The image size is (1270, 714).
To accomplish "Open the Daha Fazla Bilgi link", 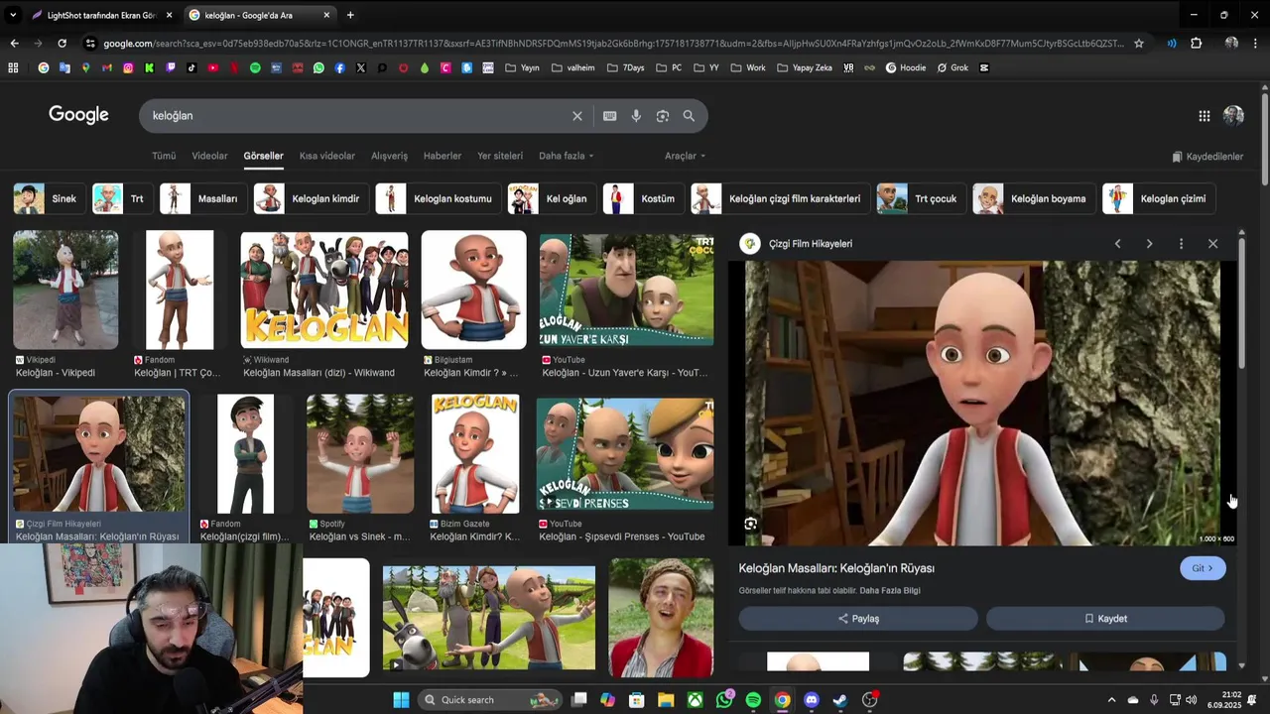I will 890,591.
